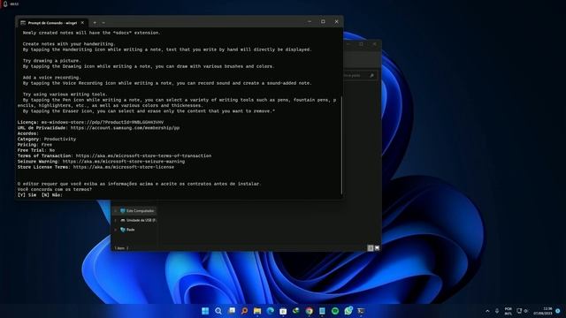Switch to Terminal taskbar icon
Image resolution: width=566 pixels, height=318 pixels.
(361, 311)
